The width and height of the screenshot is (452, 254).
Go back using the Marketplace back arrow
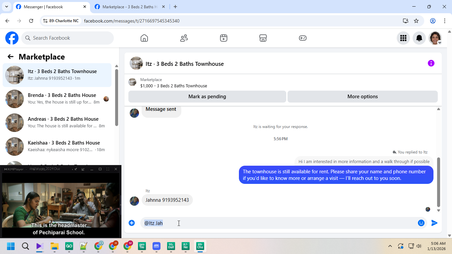[11, 57]
